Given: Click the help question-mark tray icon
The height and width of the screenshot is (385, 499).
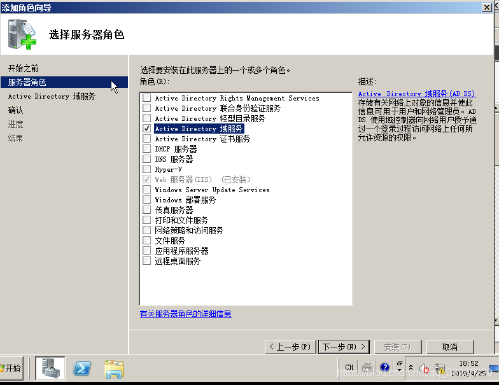Looking at the screenshot, I should (384, 368).
